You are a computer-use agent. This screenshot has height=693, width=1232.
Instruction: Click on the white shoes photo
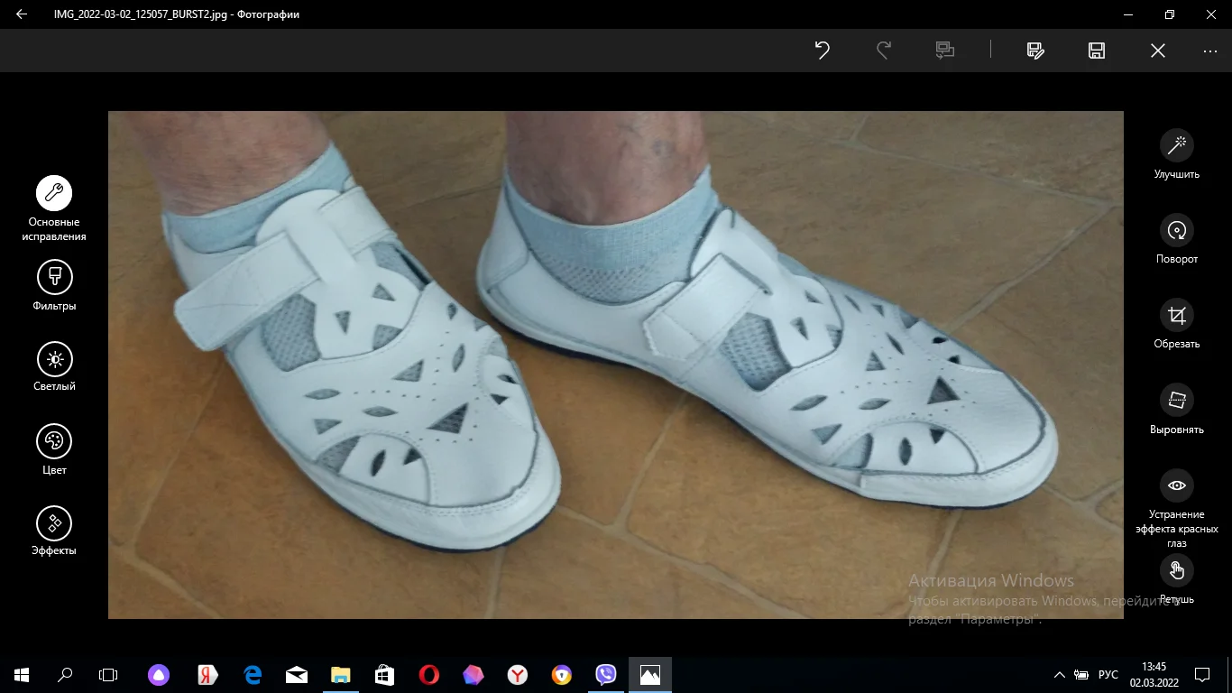[x=616, y=365]
